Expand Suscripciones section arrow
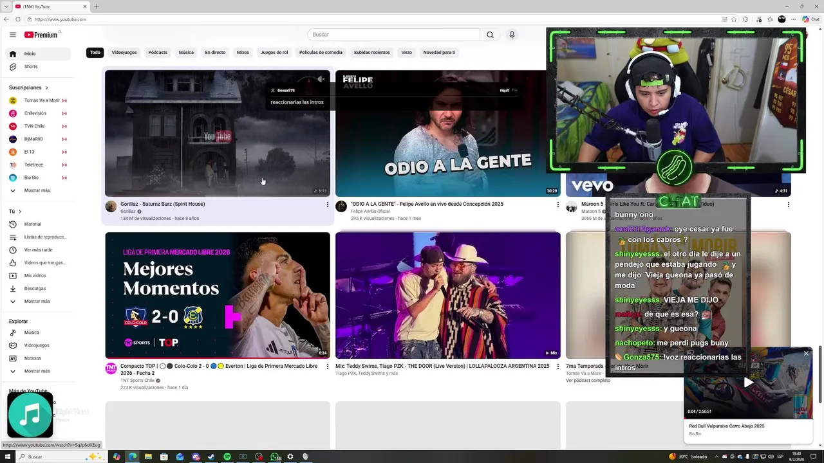 46,87
